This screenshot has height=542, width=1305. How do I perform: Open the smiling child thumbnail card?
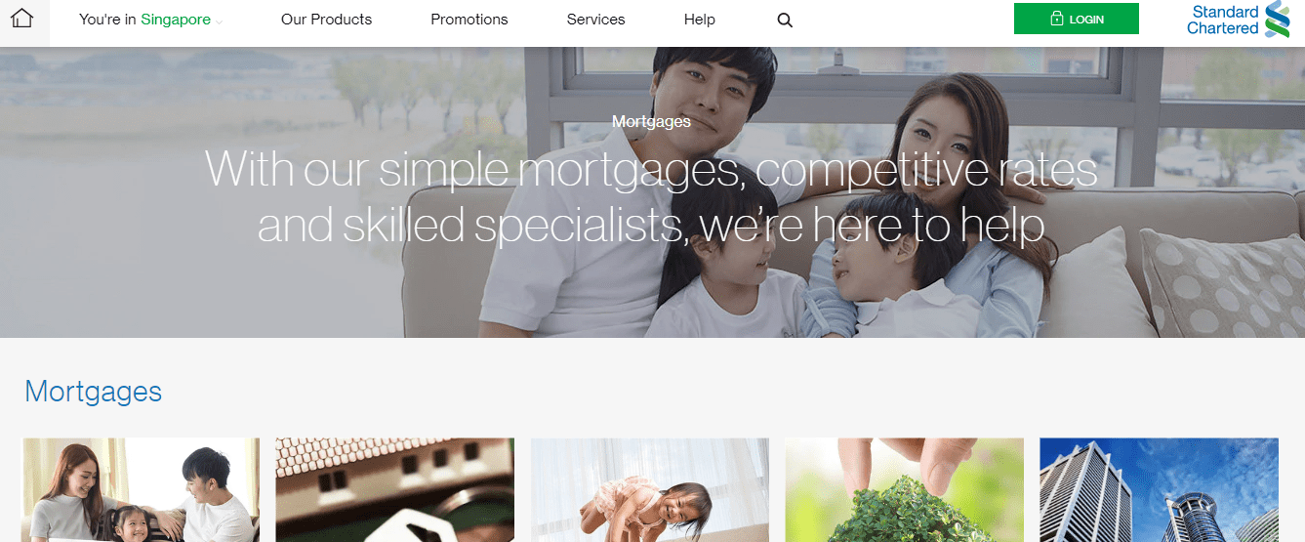(x=650, y=489)
